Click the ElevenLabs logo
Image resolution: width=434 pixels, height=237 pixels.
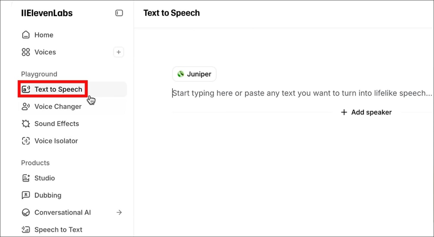pyautogui.click(x=47, y=13)
